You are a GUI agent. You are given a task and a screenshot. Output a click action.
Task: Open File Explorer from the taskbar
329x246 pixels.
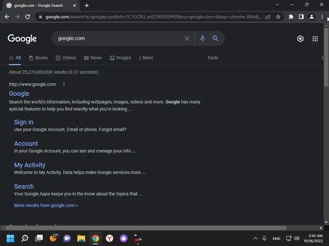[81, 238]
